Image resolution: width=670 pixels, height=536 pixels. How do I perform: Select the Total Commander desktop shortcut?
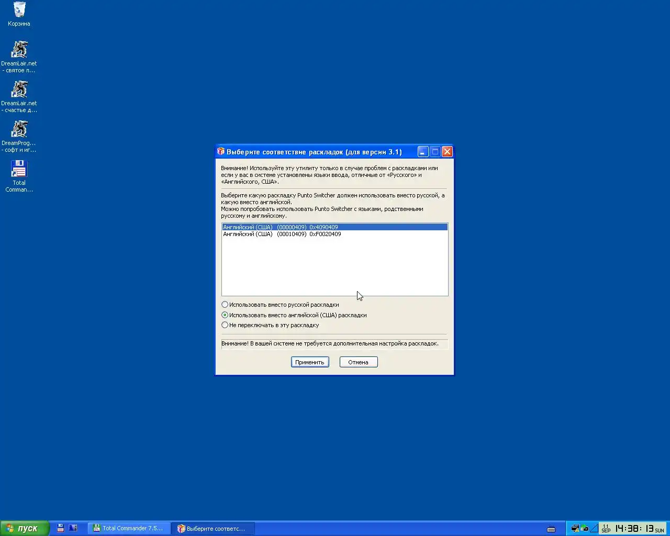pyautogui.click(x=19, y=176)
